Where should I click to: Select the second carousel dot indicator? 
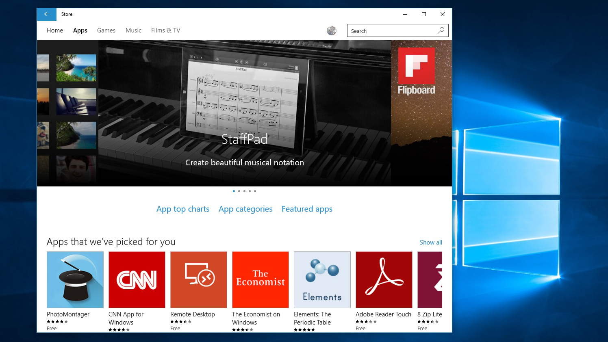pos(239,191)
